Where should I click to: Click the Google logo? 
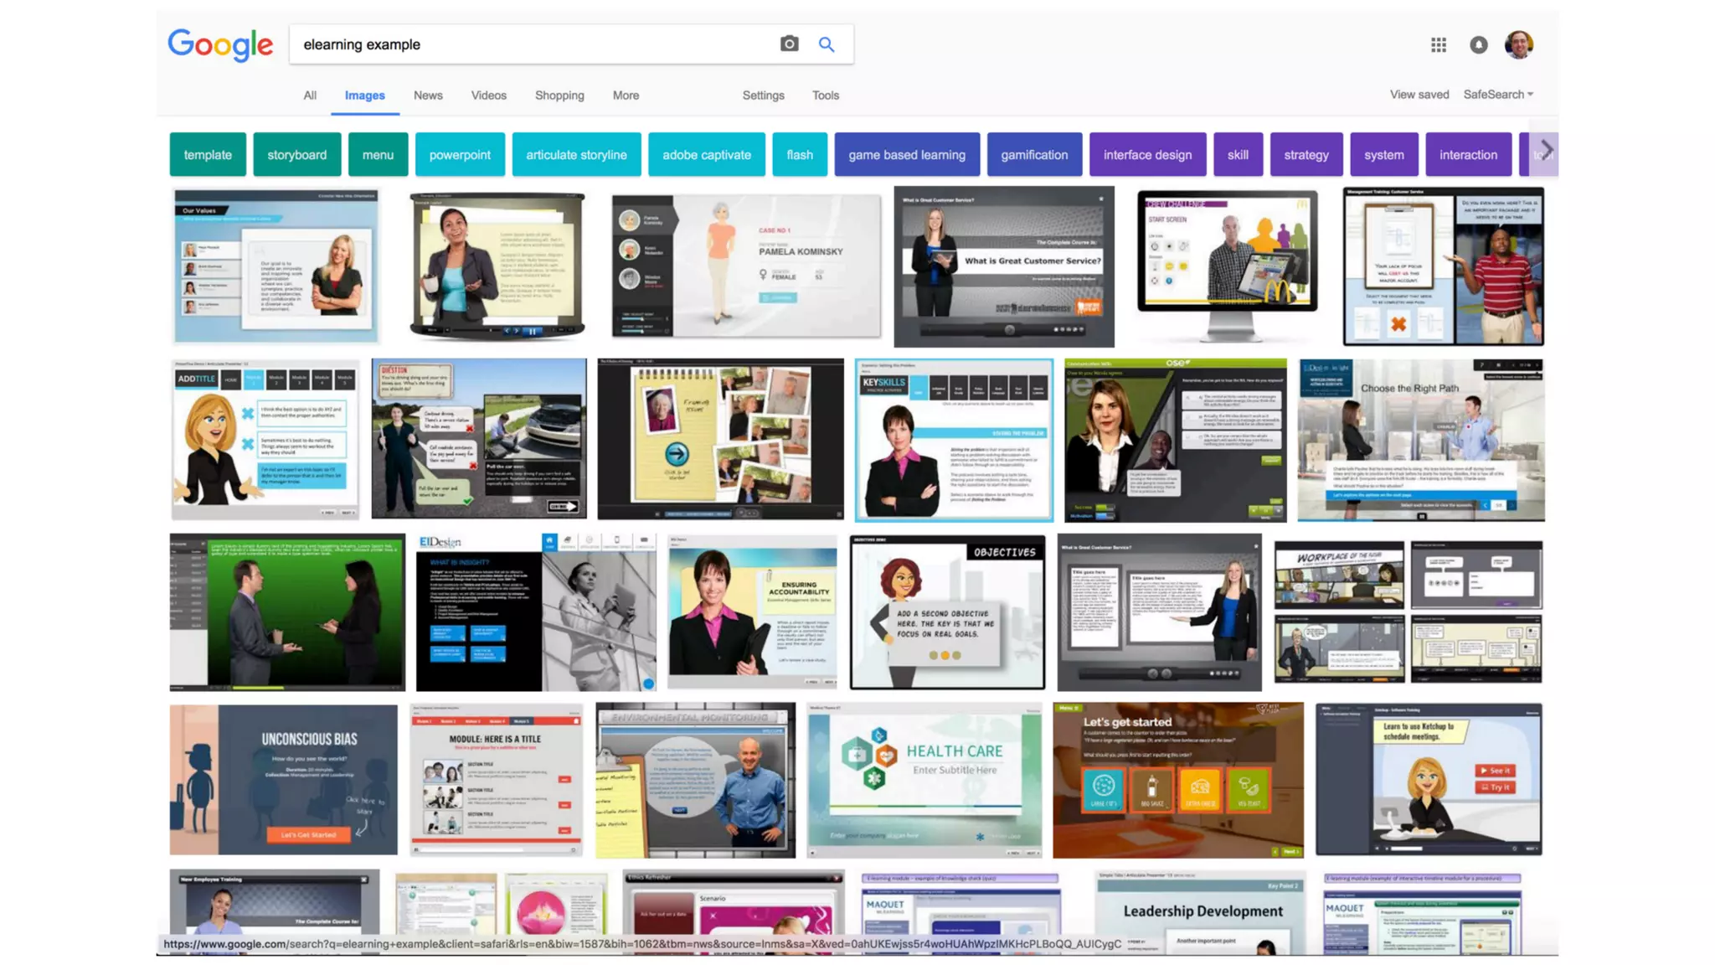tap(220, 45)
